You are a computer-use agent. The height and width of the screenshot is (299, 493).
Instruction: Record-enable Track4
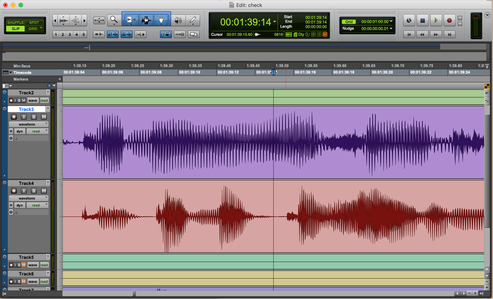pyautogui.click(x=14, y=191)
